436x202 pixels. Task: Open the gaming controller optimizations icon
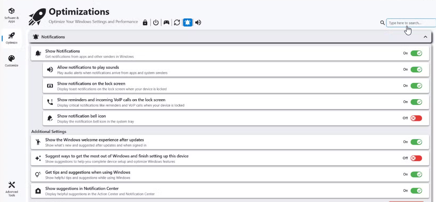click(166, 22)
